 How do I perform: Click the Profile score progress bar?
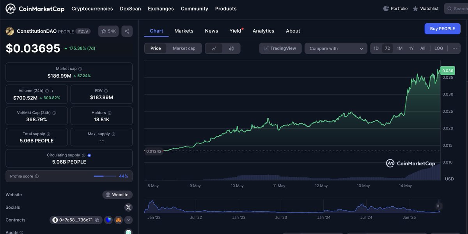click(105, 176)
